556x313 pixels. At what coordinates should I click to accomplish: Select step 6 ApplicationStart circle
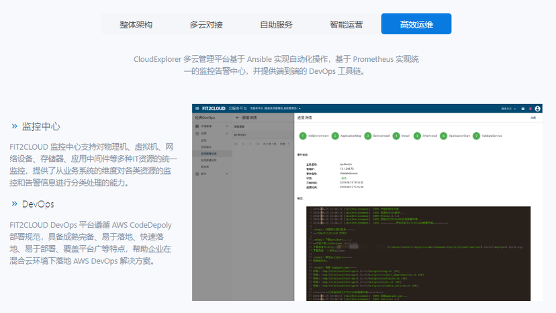click(443, 136)
